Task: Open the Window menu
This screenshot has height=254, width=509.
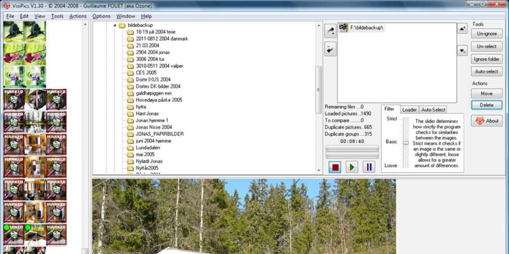Action: tap(126, 16)
